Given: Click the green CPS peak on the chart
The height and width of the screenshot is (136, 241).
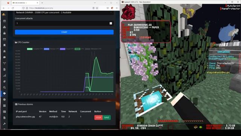Looking at the screenshot, I should click(96, 57).
